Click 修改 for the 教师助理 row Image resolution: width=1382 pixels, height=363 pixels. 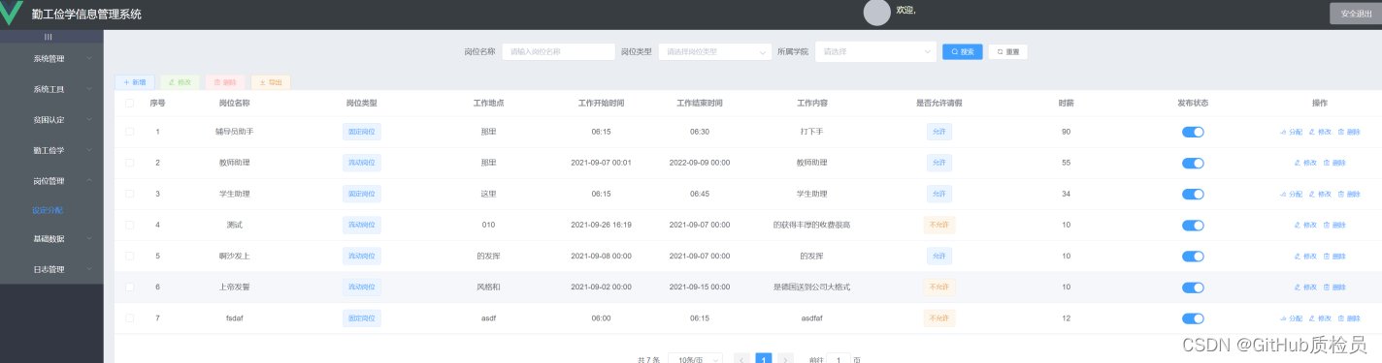[1305, 163]
